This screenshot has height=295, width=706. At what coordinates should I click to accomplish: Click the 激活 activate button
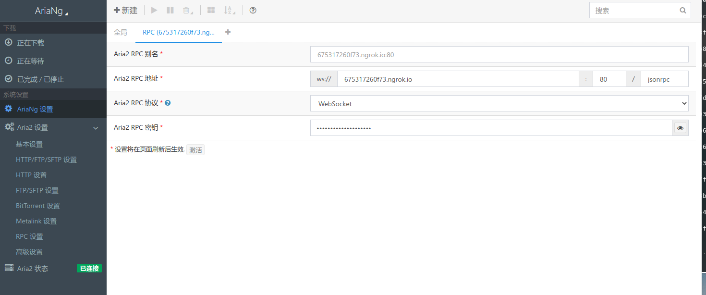(195, 150)
